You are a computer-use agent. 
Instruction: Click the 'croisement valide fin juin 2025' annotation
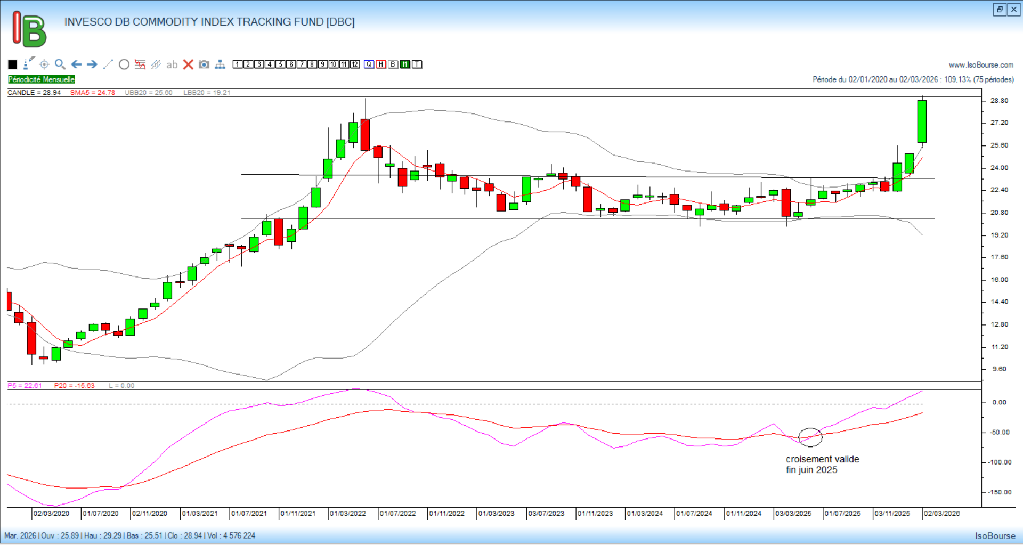[822, 465]
